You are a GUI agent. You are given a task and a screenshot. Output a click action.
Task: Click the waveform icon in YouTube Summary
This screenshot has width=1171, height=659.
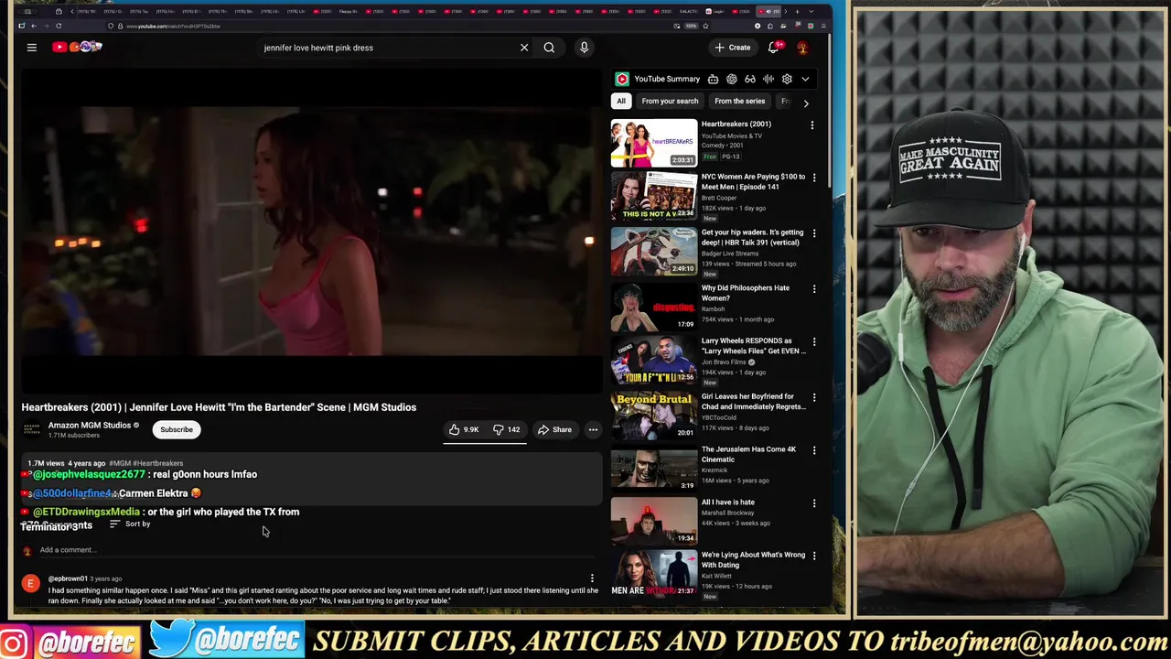[x=768, y=79]
